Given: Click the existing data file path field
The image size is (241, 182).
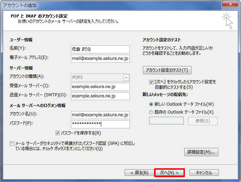Looking at the screenshot, I should coord(166,121).
